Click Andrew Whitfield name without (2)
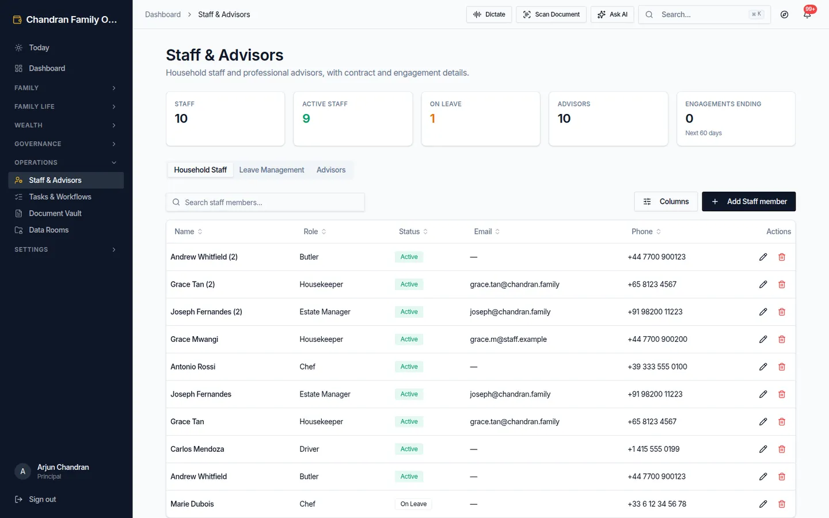The image size is (829, 518). (199, 477)
